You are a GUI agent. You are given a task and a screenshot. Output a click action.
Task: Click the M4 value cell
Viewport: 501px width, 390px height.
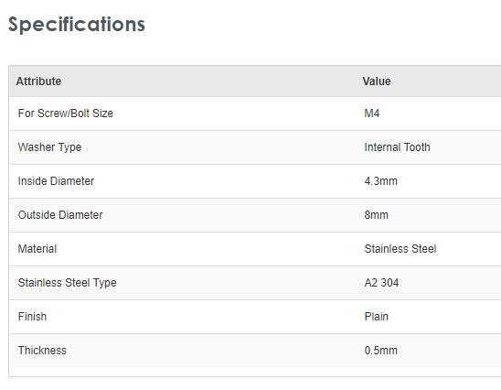[372, 114]
